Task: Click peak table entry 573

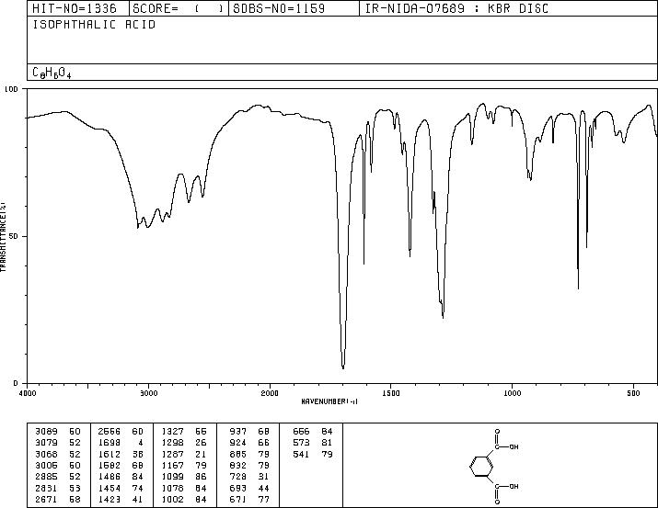Action: [x=301, y=443]
